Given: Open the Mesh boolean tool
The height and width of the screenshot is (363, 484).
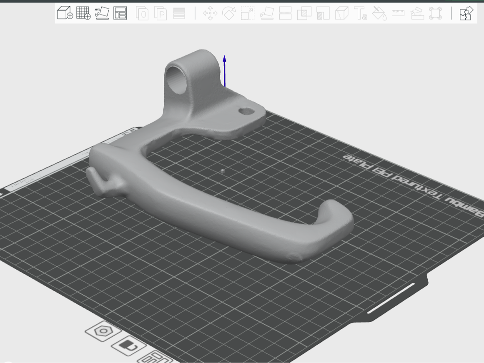Looking at the screenshot, I should pos(304,13).
